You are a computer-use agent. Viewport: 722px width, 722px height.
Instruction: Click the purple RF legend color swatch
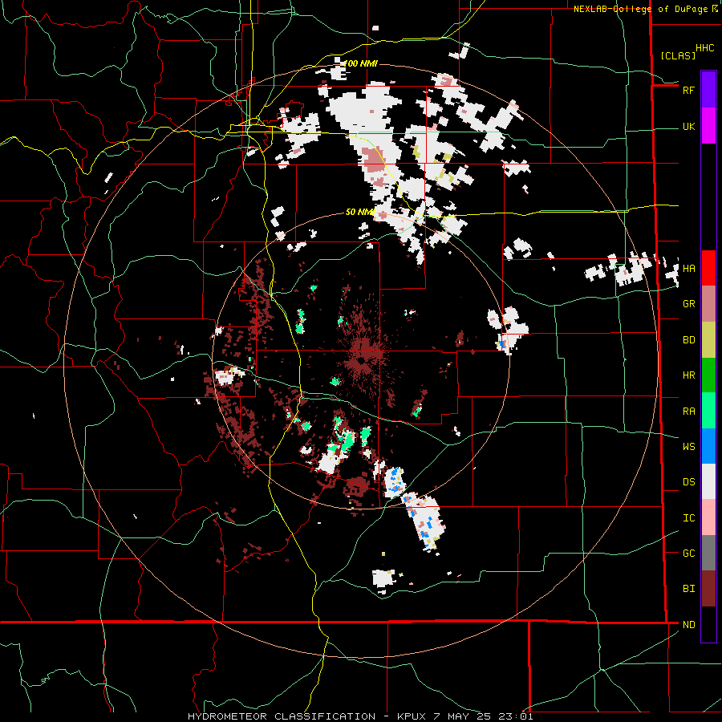pos(708,90)
